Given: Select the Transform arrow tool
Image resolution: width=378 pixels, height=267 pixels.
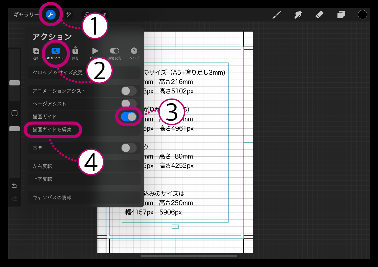Looking at the screenshot, I should click(104, 14).
